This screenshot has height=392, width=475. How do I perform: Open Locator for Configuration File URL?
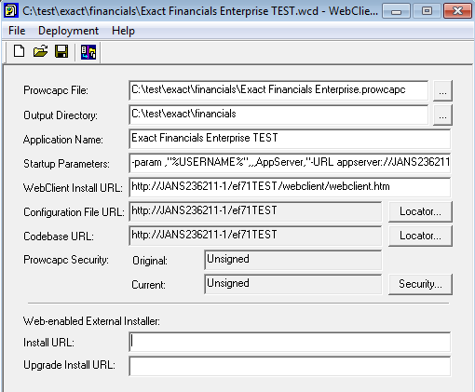pos(420,211)
